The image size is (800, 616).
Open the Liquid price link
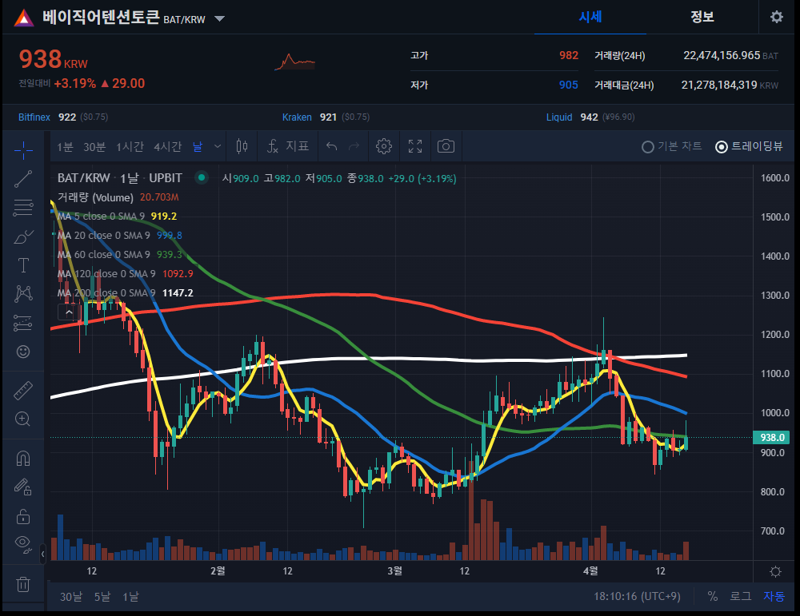tap(559, 117)
